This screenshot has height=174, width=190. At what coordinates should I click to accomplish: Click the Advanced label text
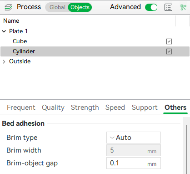point(125,7)
